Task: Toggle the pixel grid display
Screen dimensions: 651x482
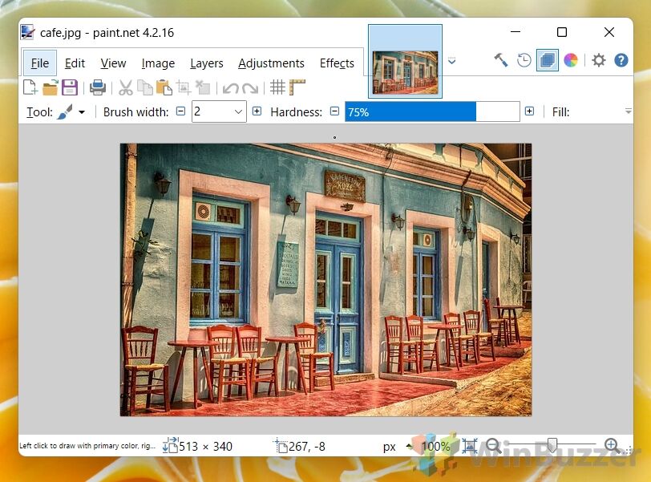Action: (277, 87)
